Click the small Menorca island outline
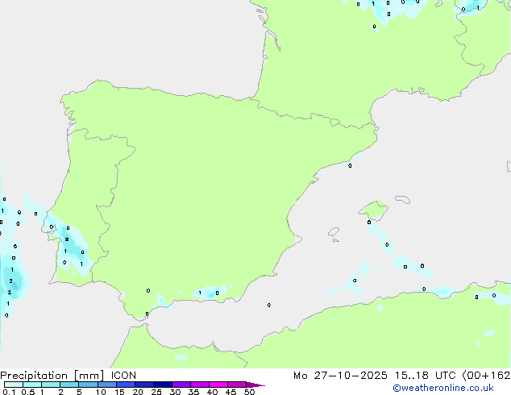This screenshot has width=511, height=395. coord(401,197)
